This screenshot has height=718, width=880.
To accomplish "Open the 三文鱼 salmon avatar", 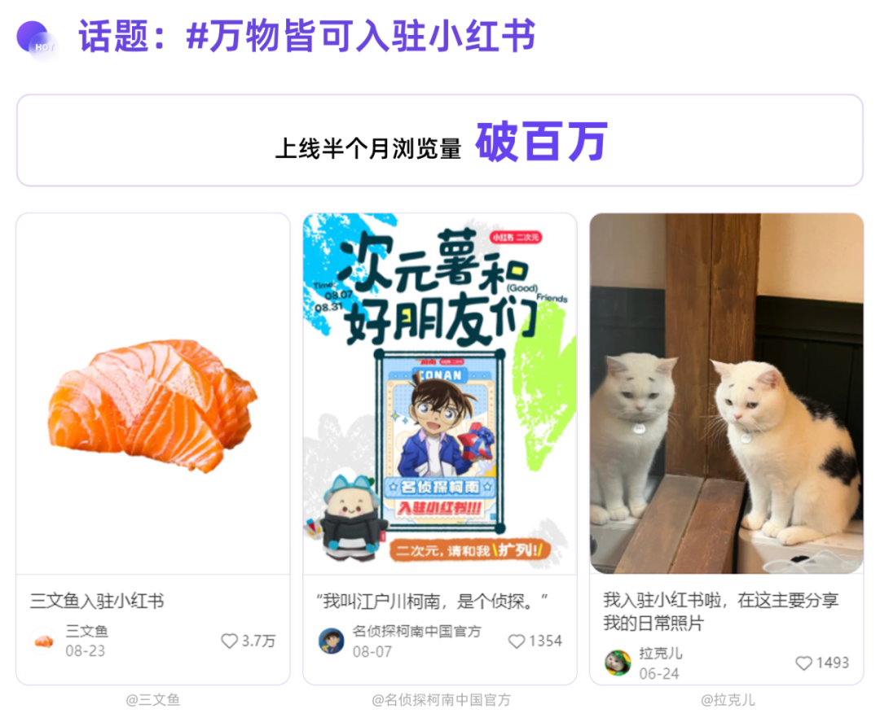I will point(44,641).
